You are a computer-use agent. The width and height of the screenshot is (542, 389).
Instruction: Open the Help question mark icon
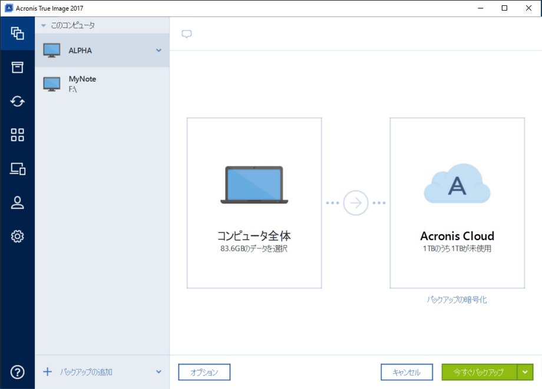17,372
